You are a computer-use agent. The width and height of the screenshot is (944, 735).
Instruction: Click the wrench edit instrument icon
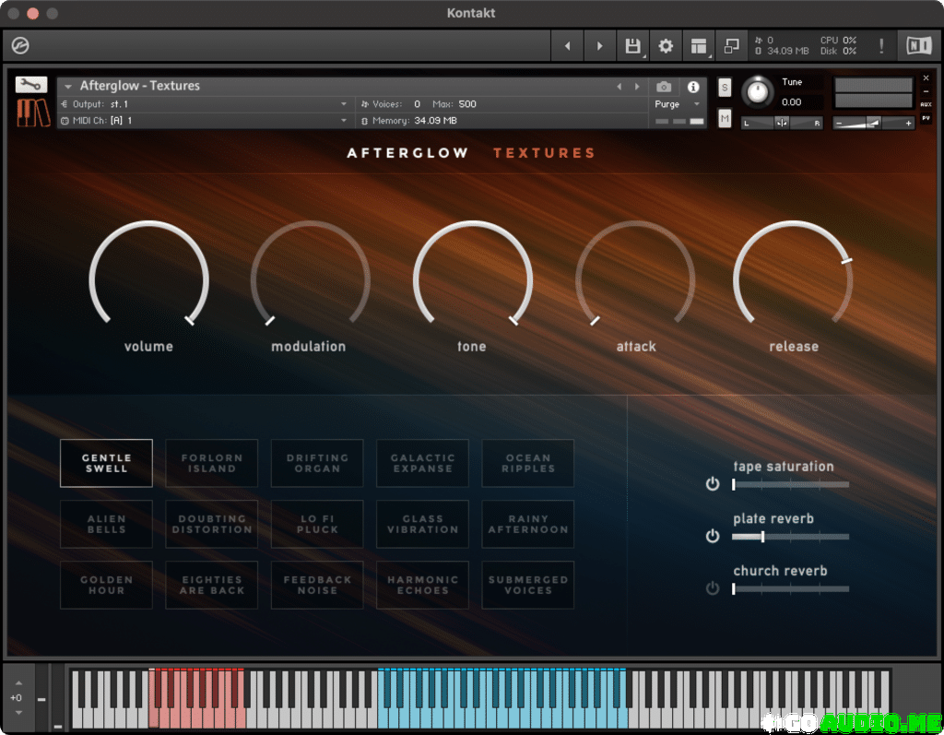[x=31, y=85]
